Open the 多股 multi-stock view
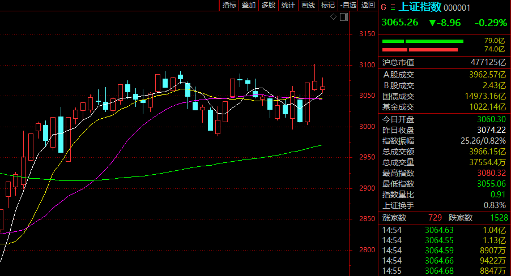The width and height of the screenshot is (511, 276). (x=268, y=5)
